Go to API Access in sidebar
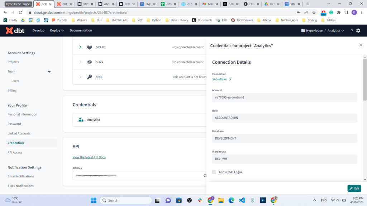Viewport: 367px width, 206px height. (x=15, y=152)
